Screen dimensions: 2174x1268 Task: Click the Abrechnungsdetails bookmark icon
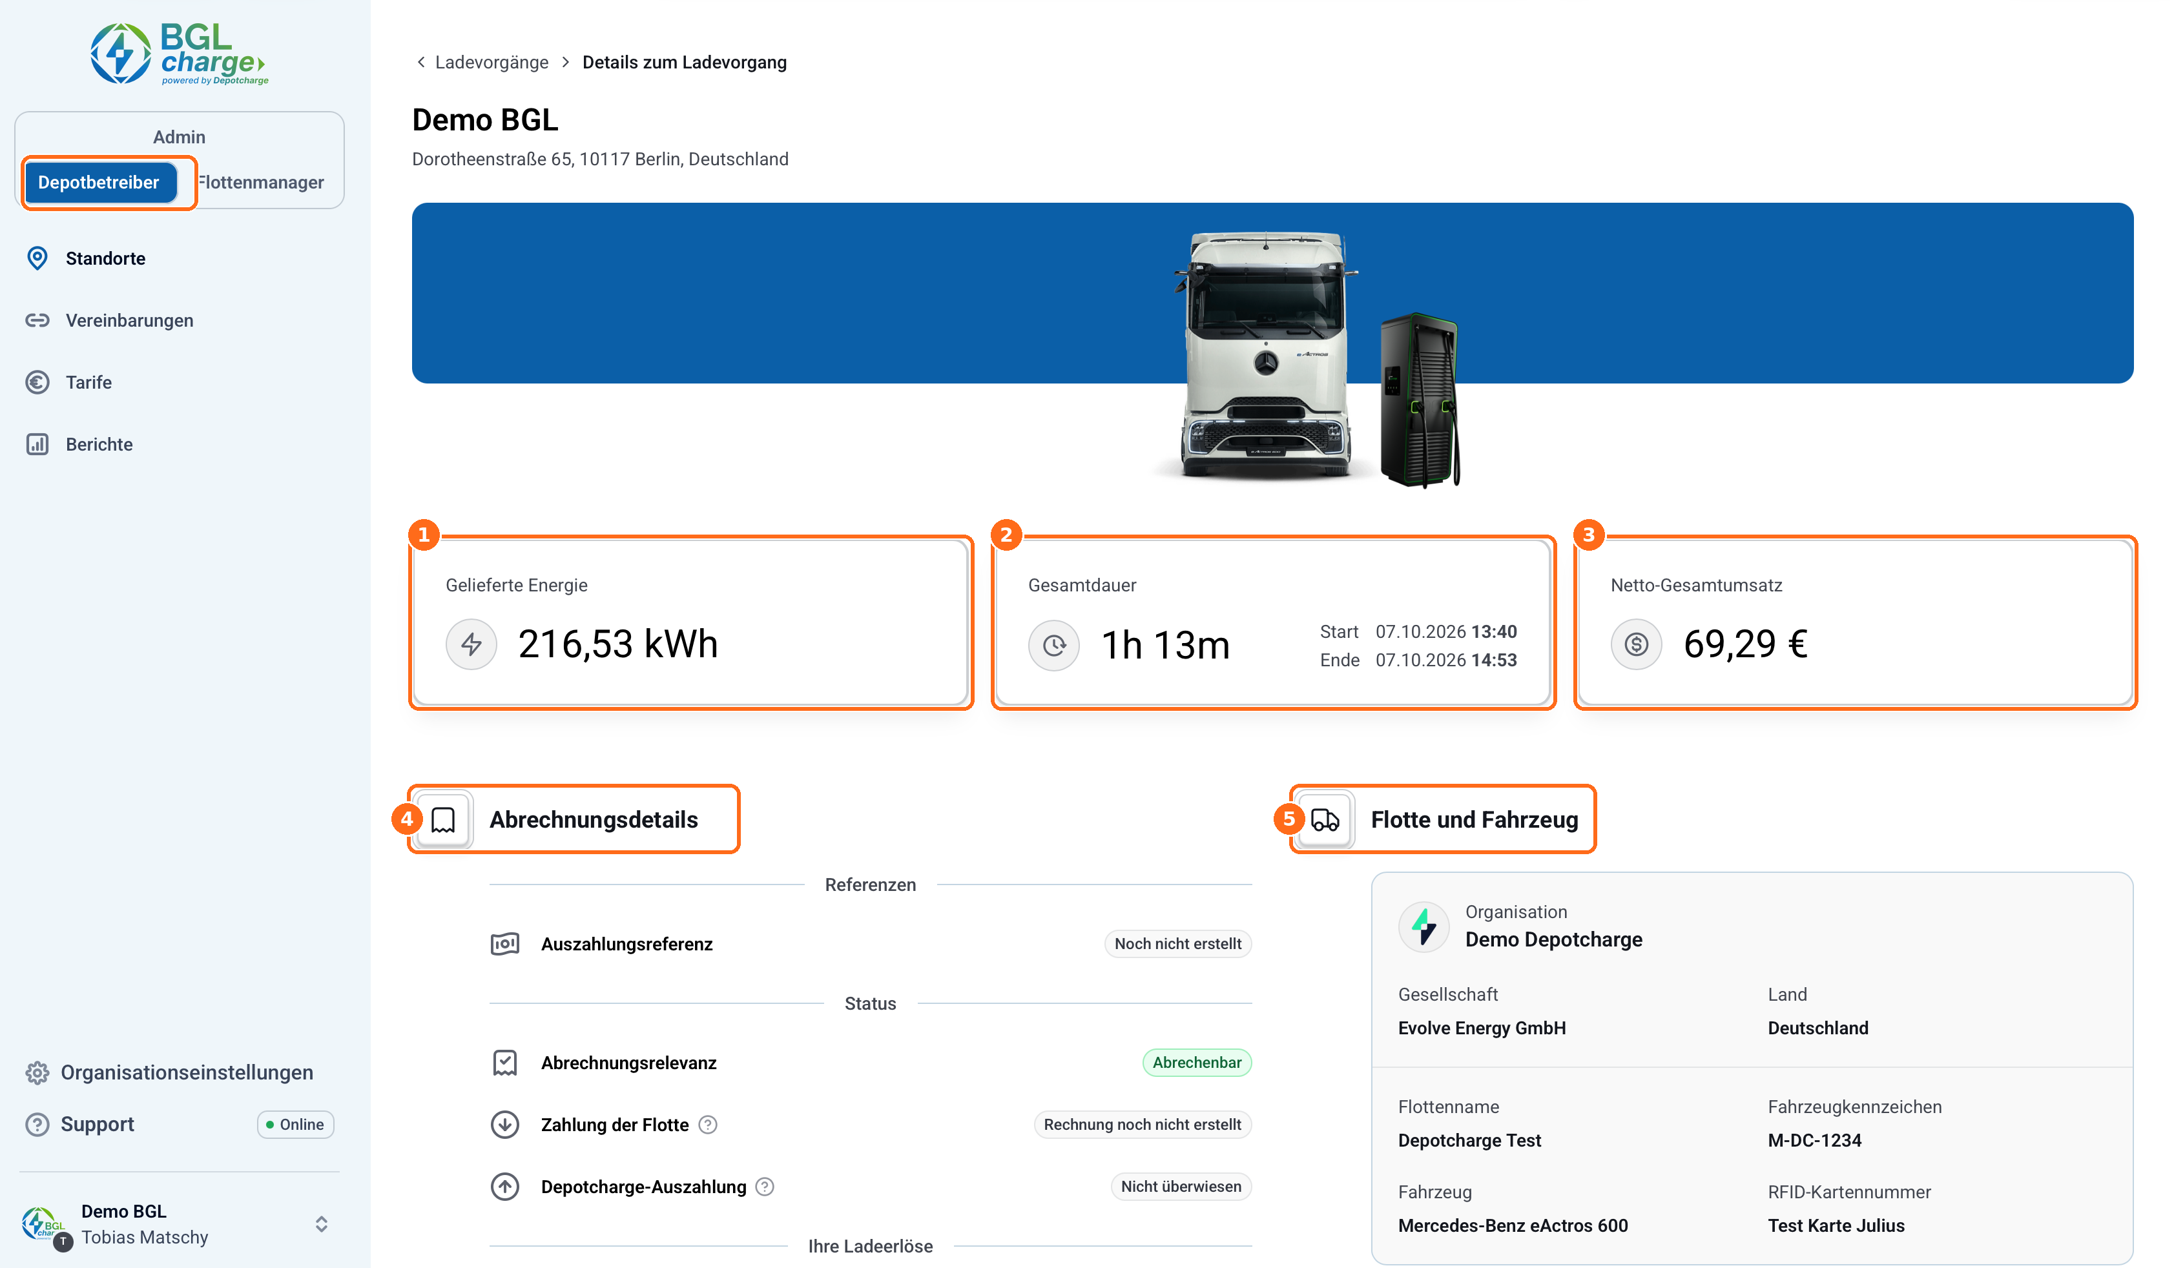(x=442, y=819)
